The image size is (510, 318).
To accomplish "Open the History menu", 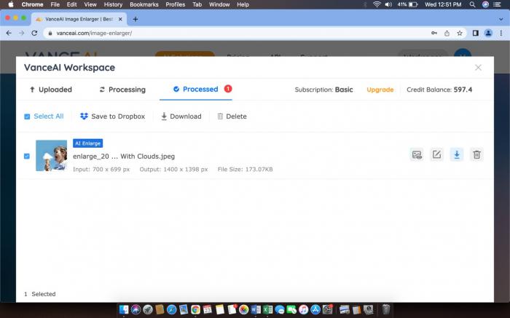I will coord(113,4).
